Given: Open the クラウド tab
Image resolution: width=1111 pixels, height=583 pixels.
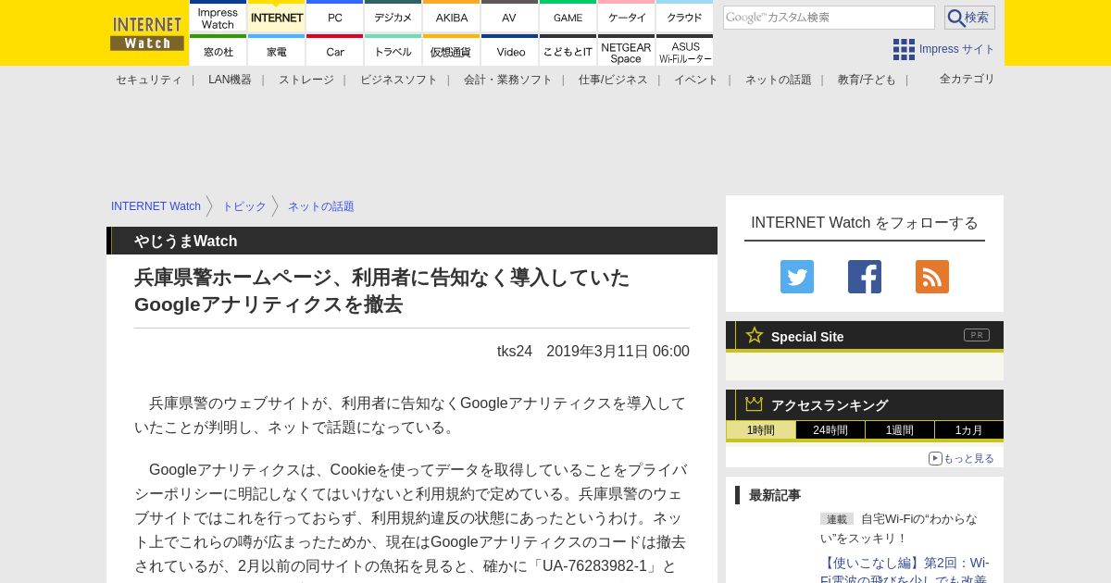Looking at the screenshot, I should (x=684, y=17).
